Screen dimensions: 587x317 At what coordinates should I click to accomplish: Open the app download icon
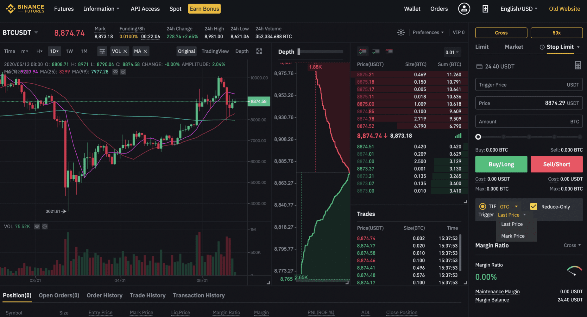485,9
